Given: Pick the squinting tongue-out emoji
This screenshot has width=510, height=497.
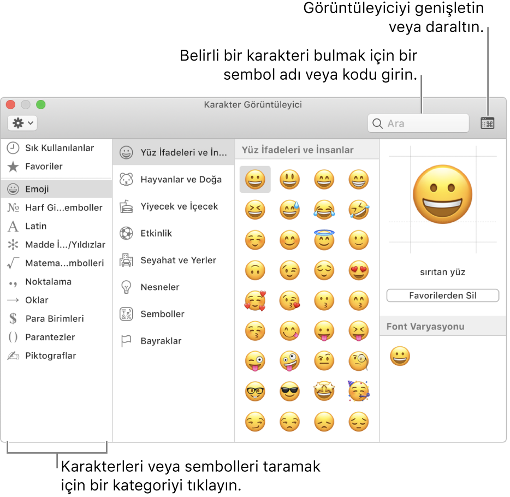Looking at the screenshot, I should [359, 331].
